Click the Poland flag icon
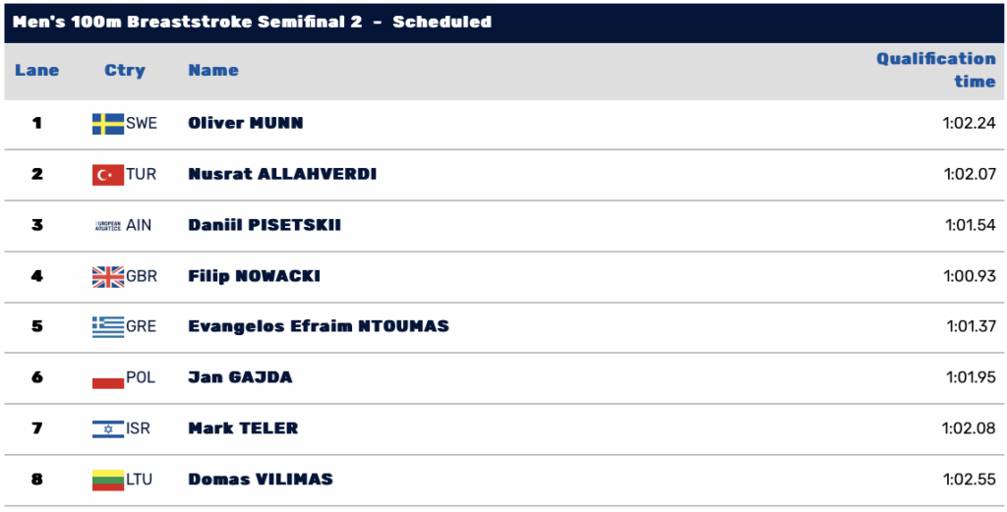This screenshot has height=512, width=1007. 108,378
